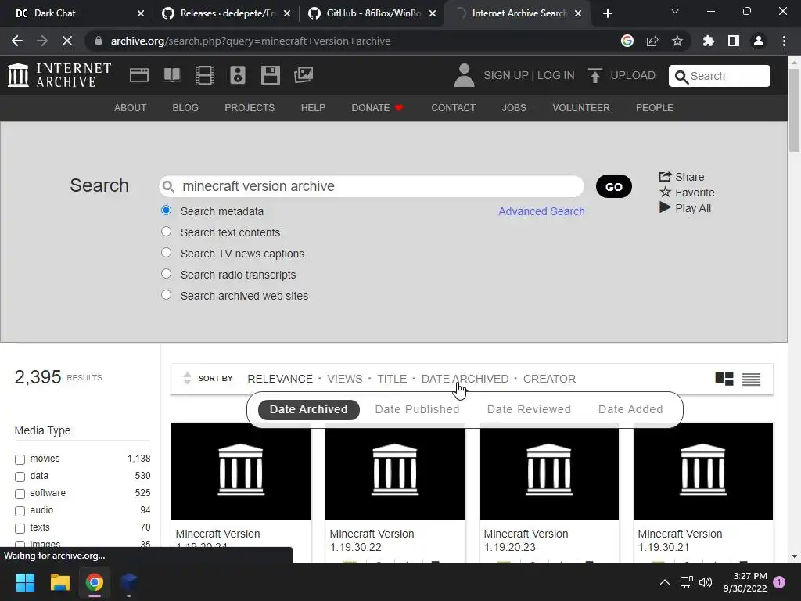Open the Web (Wayback) media icon

coord(139,75)
